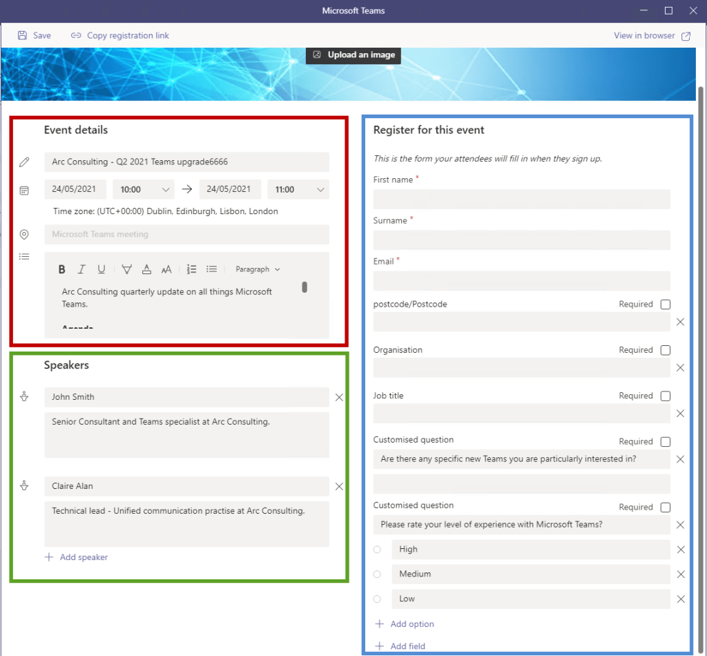Delete the Organisation field with X
The height and width of the screenshot is (656, 707).
[680, 368]
